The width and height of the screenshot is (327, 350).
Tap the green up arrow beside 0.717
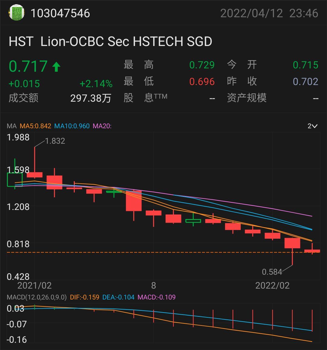pyautogui.click(x=56, y=67)
